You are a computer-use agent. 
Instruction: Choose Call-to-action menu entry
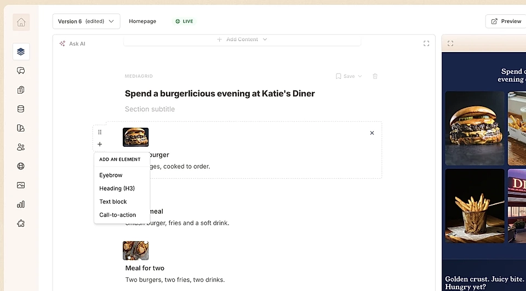(x=118, y=215)
